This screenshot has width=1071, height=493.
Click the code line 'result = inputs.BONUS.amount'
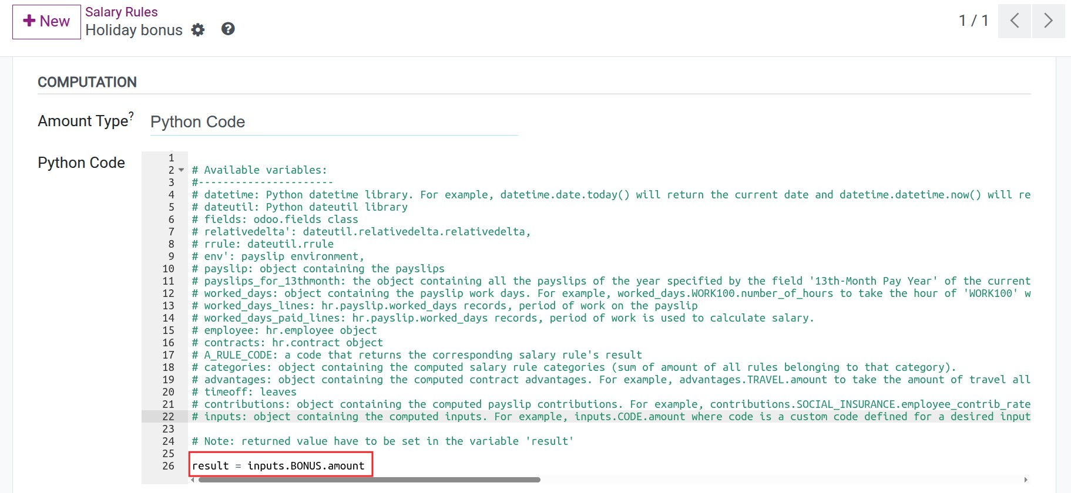278,466
